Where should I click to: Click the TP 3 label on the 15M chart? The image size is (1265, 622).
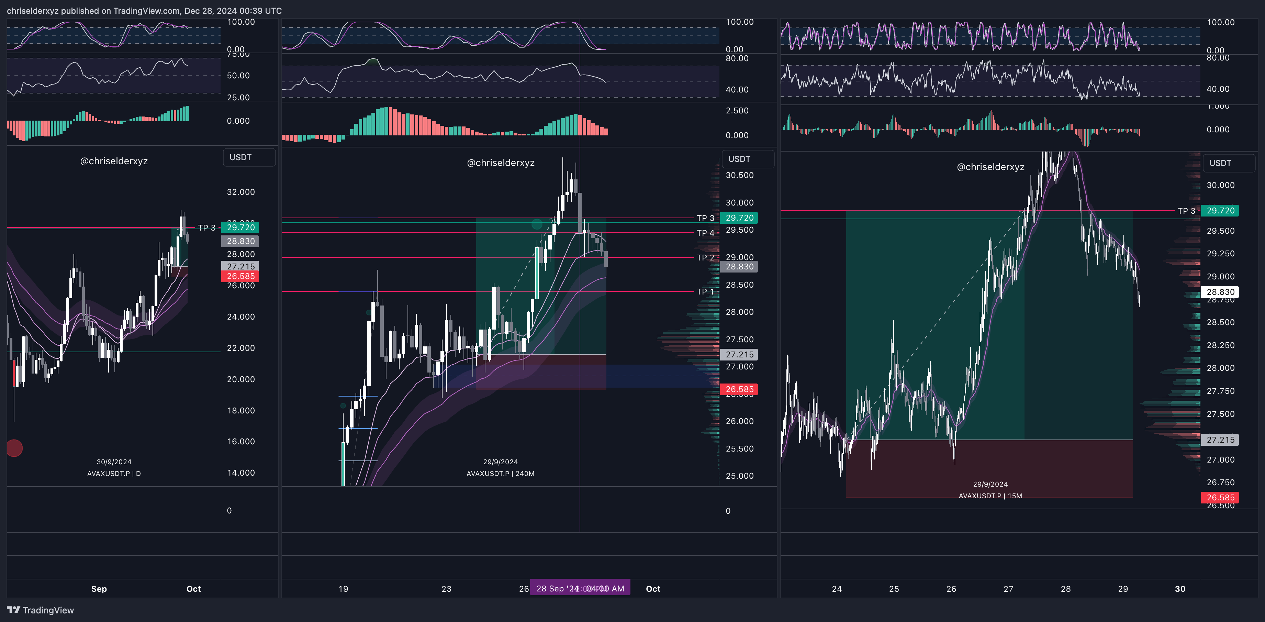(x=1186, y=211)
